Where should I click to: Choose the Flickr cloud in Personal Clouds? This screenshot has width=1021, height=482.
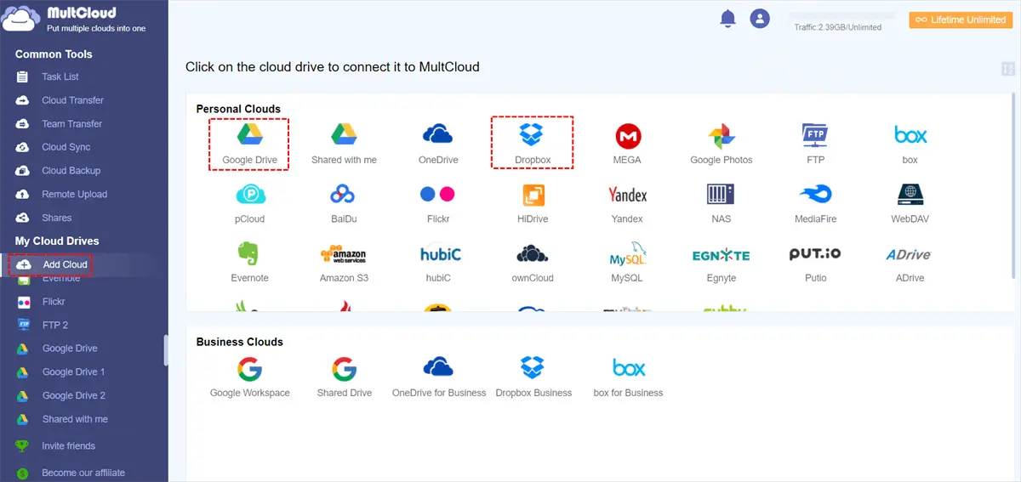[438, 202]
